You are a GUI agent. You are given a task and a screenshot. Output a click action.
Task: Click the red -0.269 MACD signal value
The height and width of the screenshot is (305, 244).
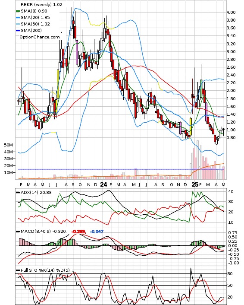click(78, 232)
